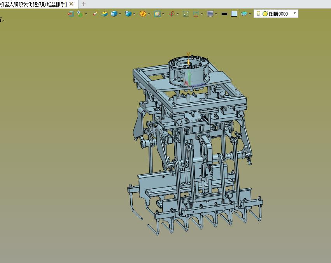
Task: Click the yellow-topped box icon
Action: (104, 14)
